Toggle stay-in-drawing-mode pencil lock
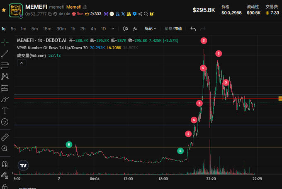 pyautogui.click(x=5, y=175)
